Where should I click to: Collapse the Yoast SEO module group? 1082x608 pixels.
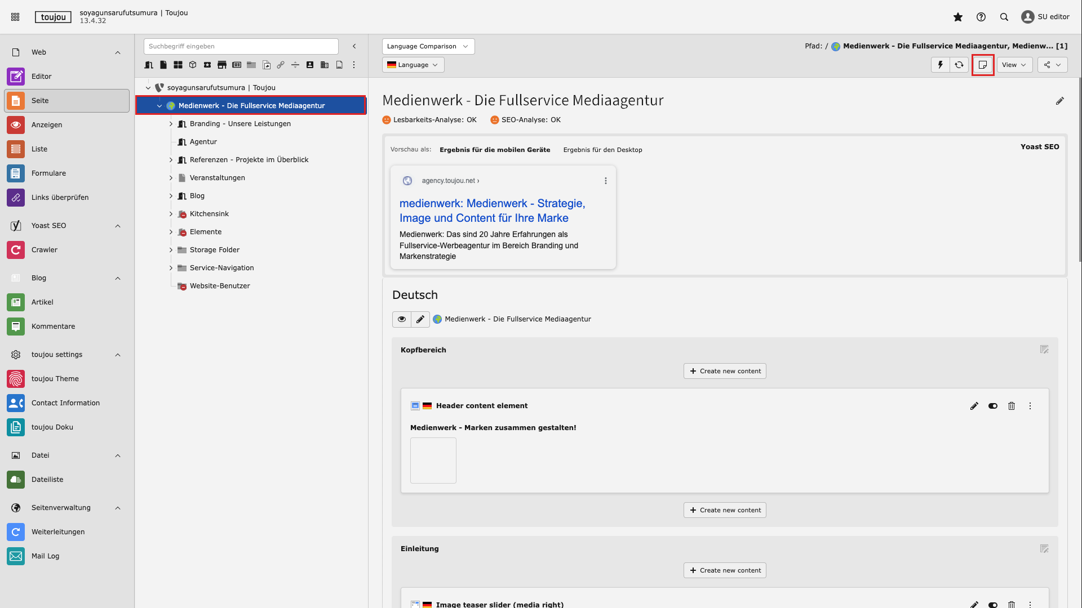pyautogui.click(x=118, y=226)
